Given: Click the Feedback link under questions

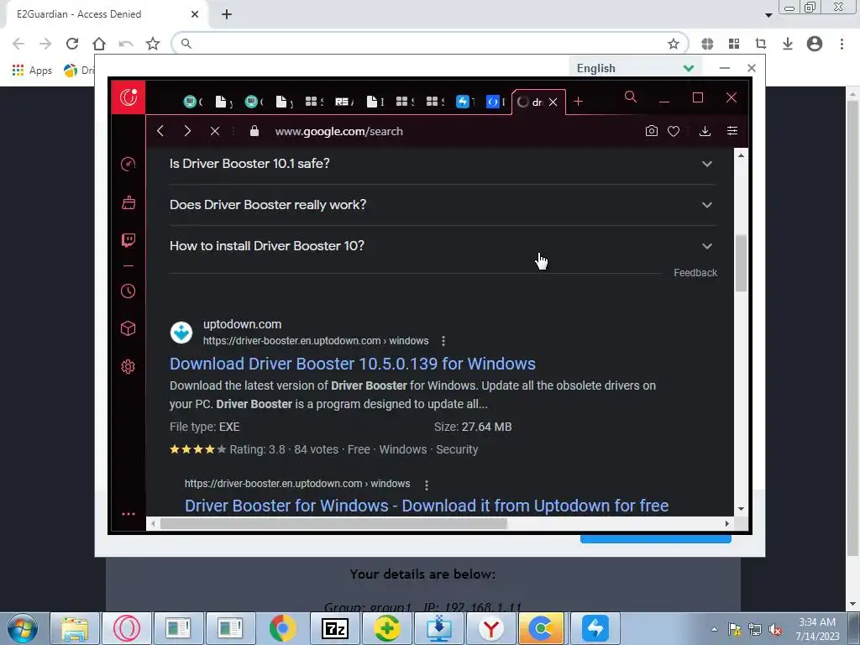Looking at the screenshot, I should (x=695, y=273).
